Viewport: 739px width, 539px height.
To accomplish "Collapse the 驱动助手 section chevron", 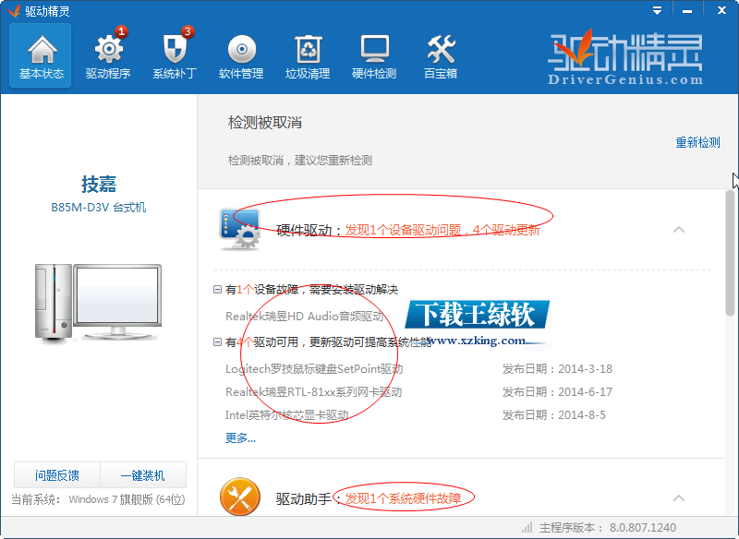I will click(679, 497).
